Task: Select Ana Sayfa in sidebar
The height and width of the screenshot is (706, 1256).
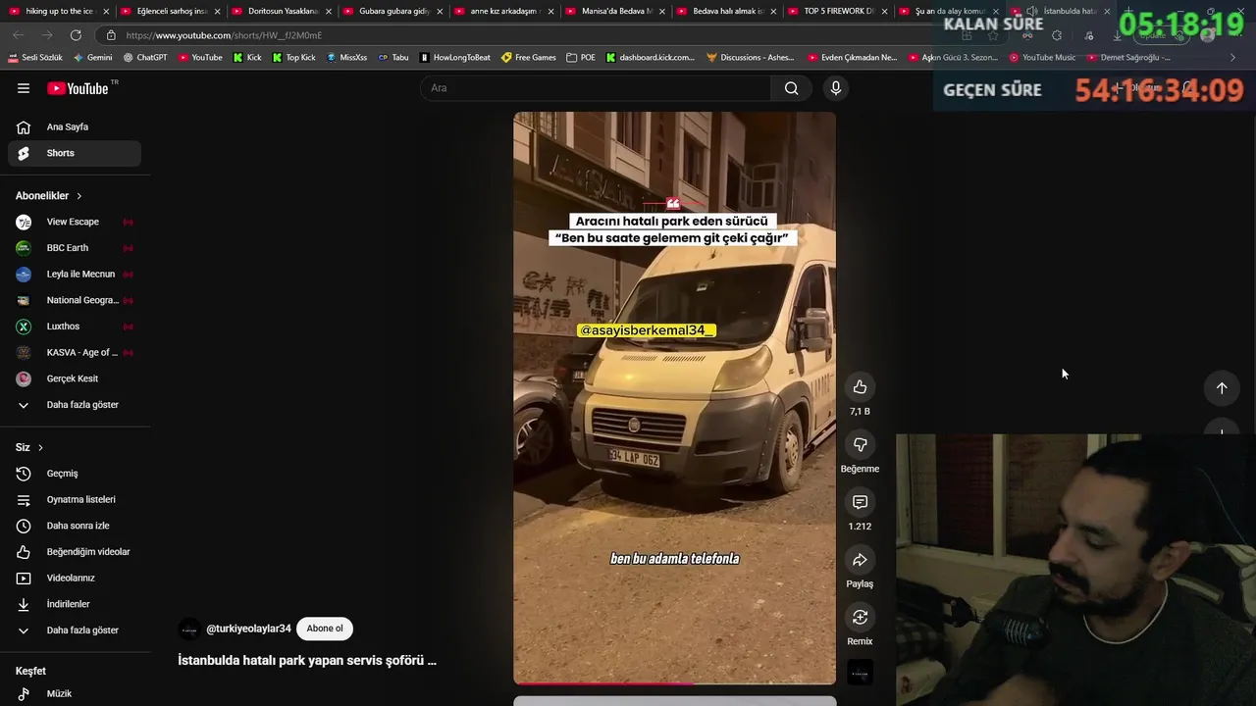Action: (75, 126)
